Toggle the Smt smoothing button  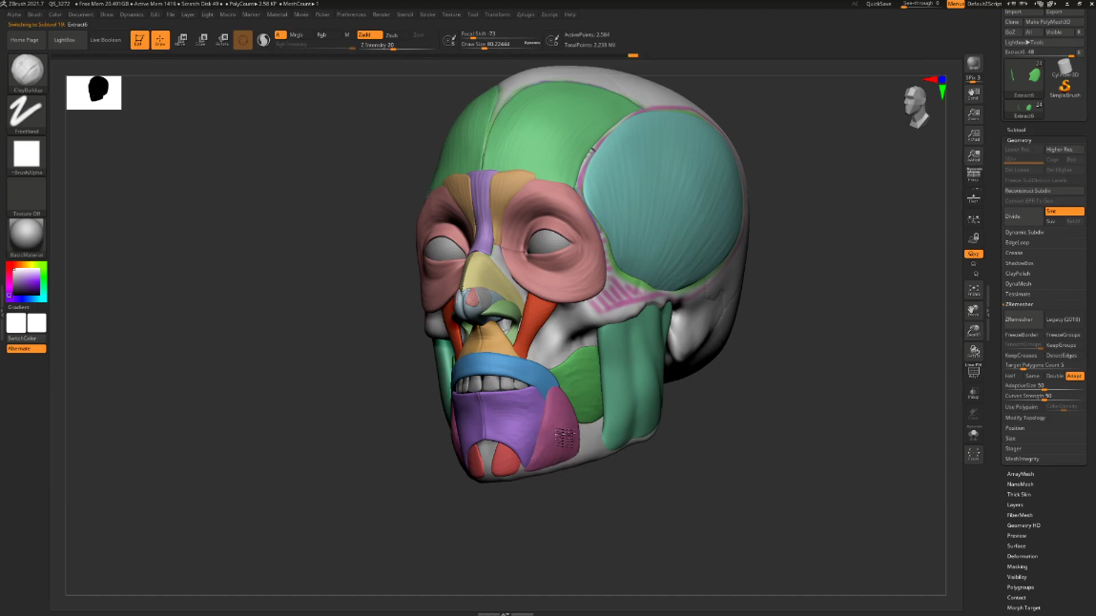tap(1065, 211)
